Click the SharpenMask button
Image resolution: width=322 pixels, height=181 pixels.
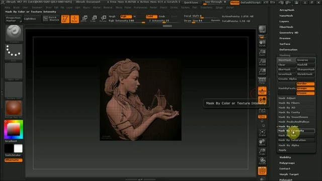pos(305,69)
